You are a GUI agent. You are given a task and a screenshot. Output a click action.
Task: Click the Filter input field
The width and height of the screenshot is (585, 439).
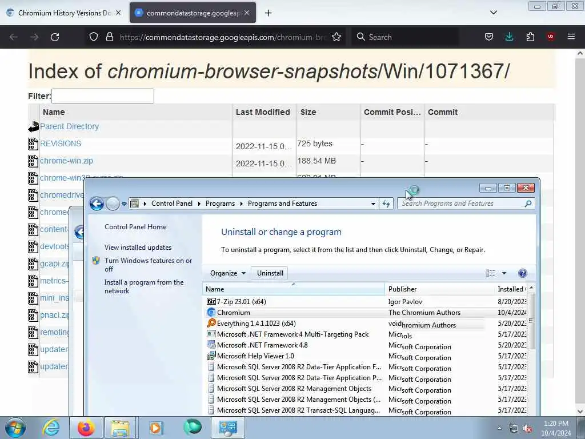[103, 96]
